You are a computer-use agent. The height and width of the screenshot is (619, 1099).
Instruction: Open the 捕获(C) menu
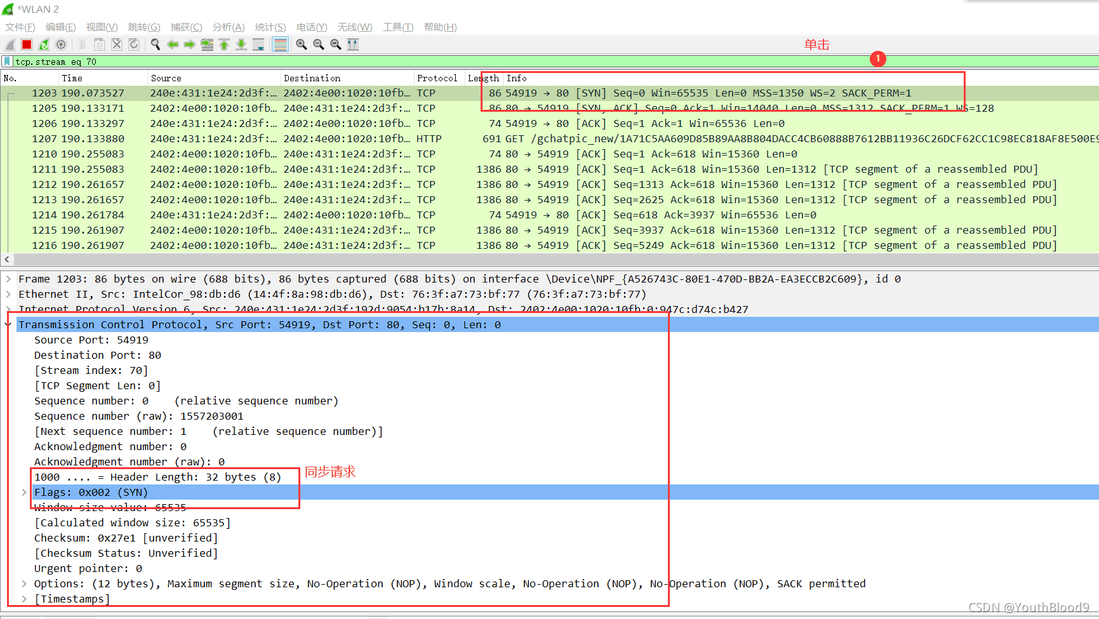(x=187, y=27)
